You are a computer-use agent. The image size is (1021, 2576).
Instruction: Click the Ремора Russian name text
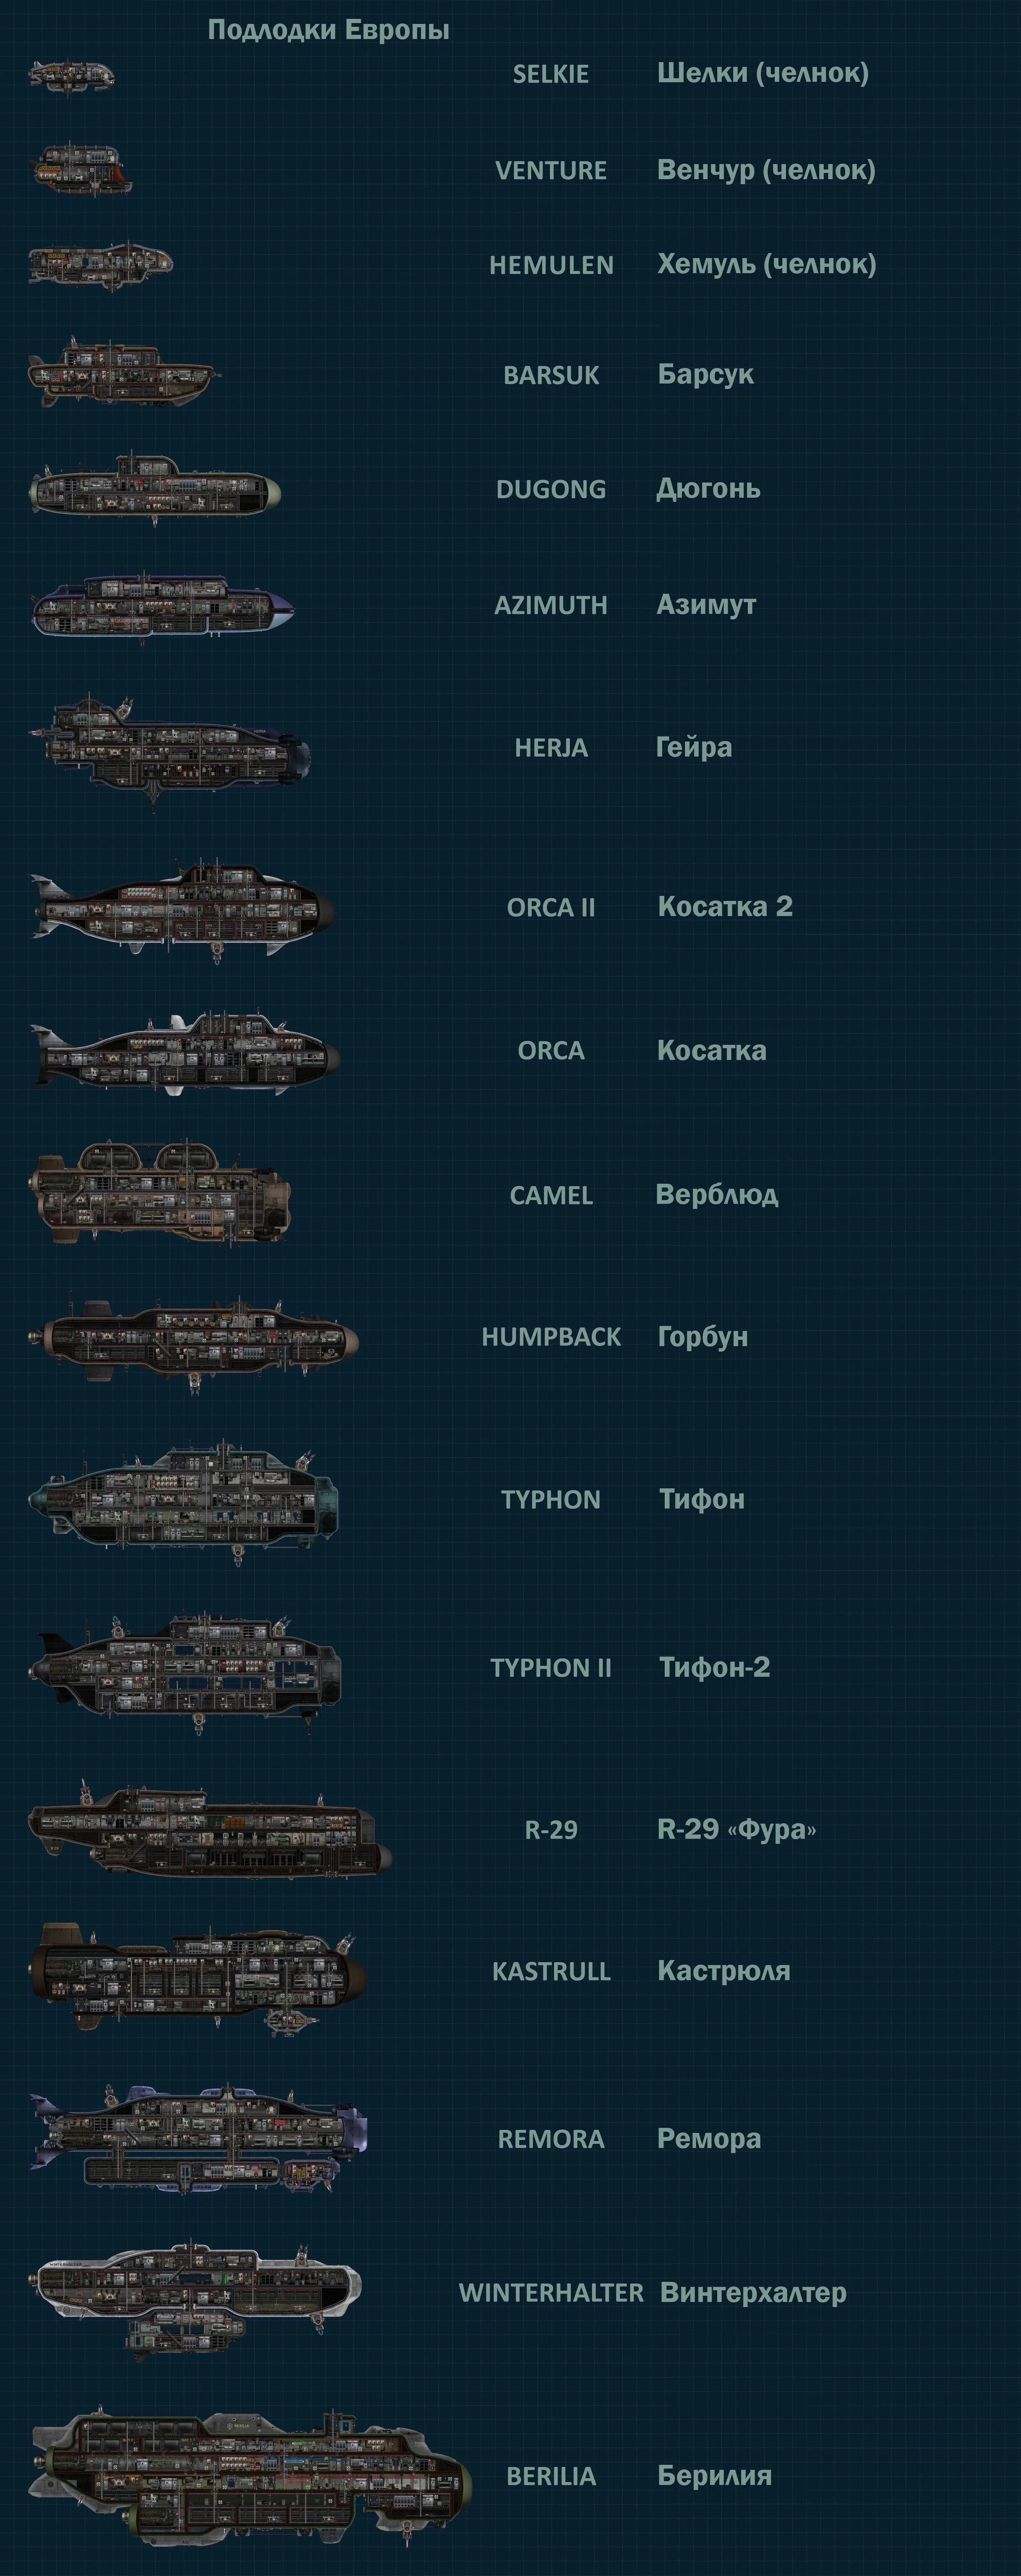pos(709,2139)
